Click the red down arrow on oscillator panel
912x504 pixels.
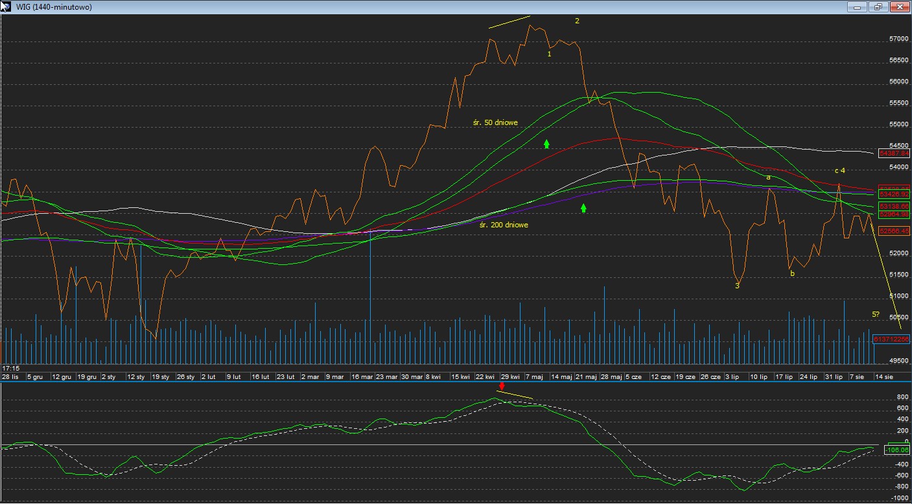click(x=501, y=387)
